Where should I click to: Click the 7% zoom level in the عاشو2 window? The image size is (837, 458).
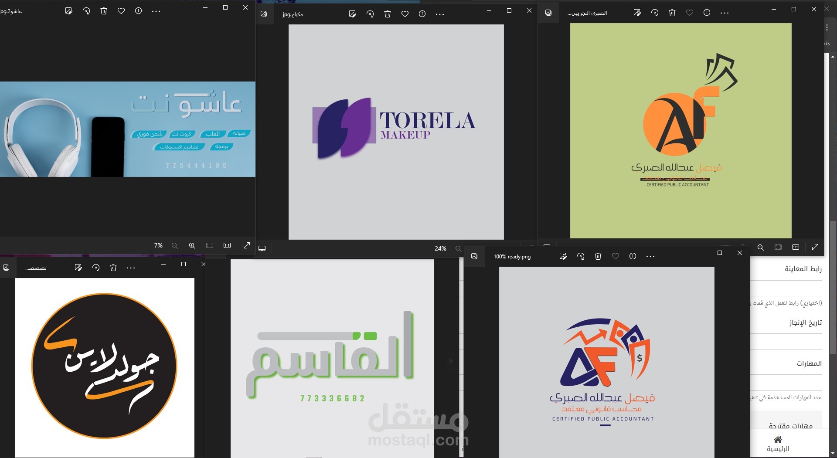158,246
